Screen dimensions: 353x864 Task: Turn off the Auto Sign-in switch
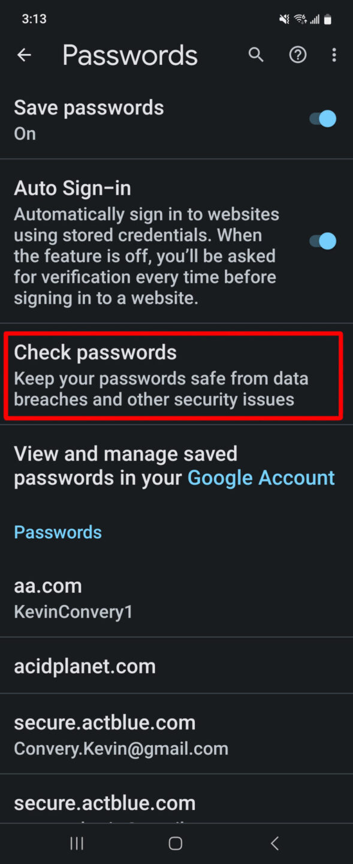coord(322,241)
